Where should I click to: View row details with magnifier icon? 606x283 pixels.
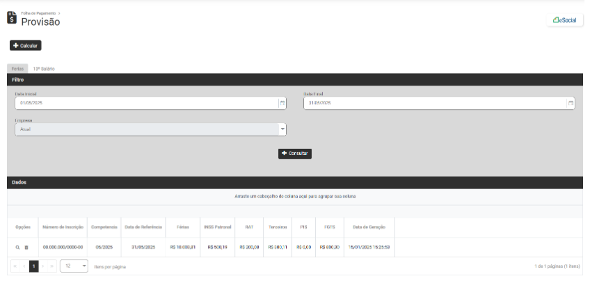click(17, 248)
